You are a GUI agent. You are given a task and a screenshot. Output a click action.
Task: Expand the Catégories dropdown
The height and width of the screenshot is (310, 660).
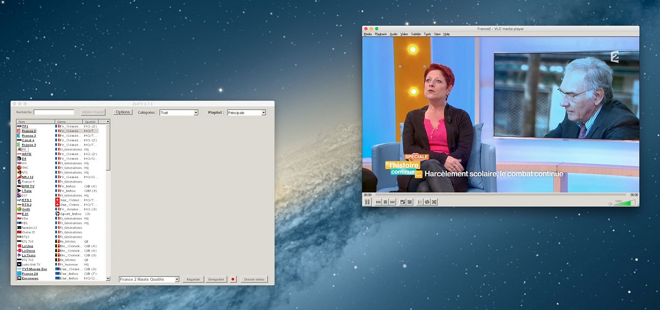[178, 113]
